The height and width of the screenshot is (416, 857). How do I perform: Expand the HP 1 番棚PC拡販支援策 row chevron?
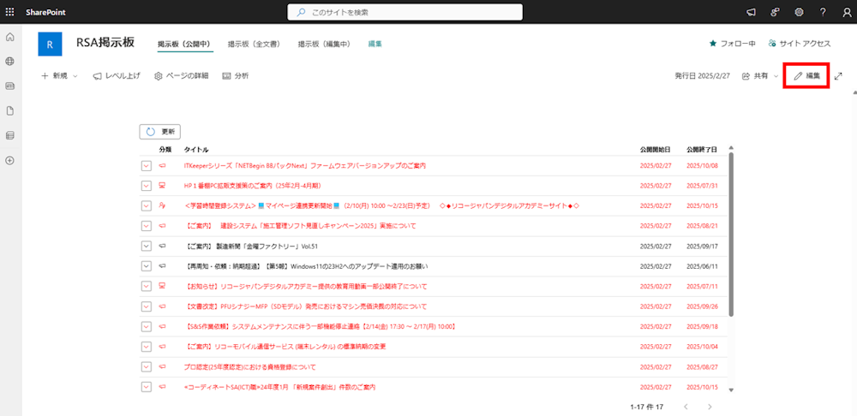(146, 186)
